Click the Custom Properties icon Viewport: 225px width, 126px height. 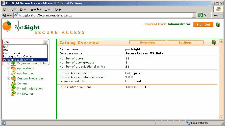(13, 78)
